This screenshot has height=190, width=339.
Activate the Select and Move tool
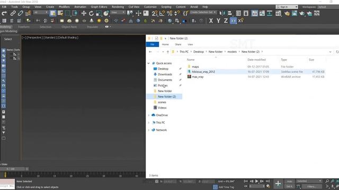84,13
